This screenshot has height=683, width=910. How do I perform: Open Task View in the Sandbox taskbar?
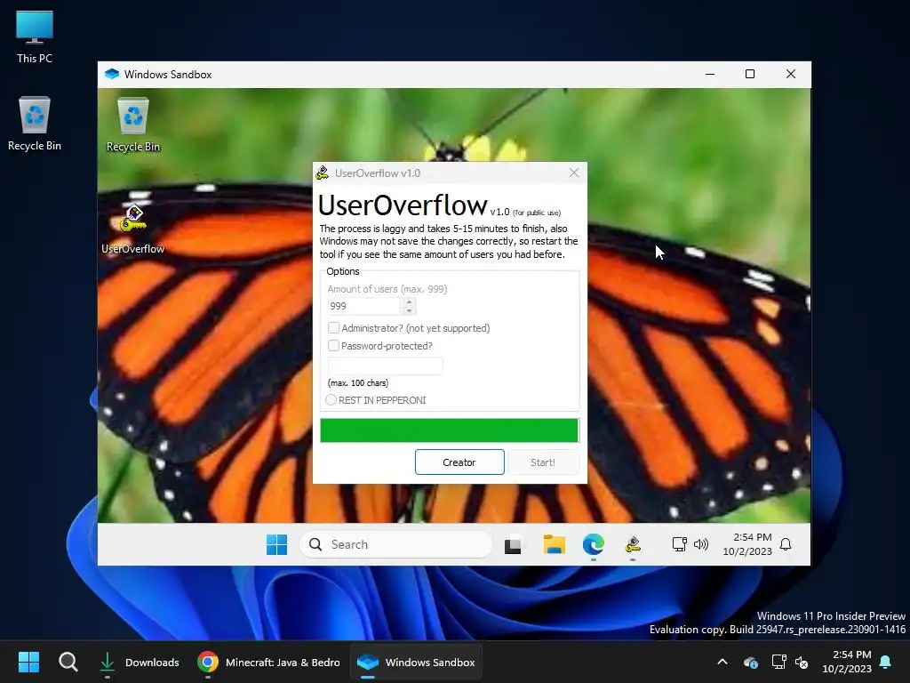click(x=513, y=545)
